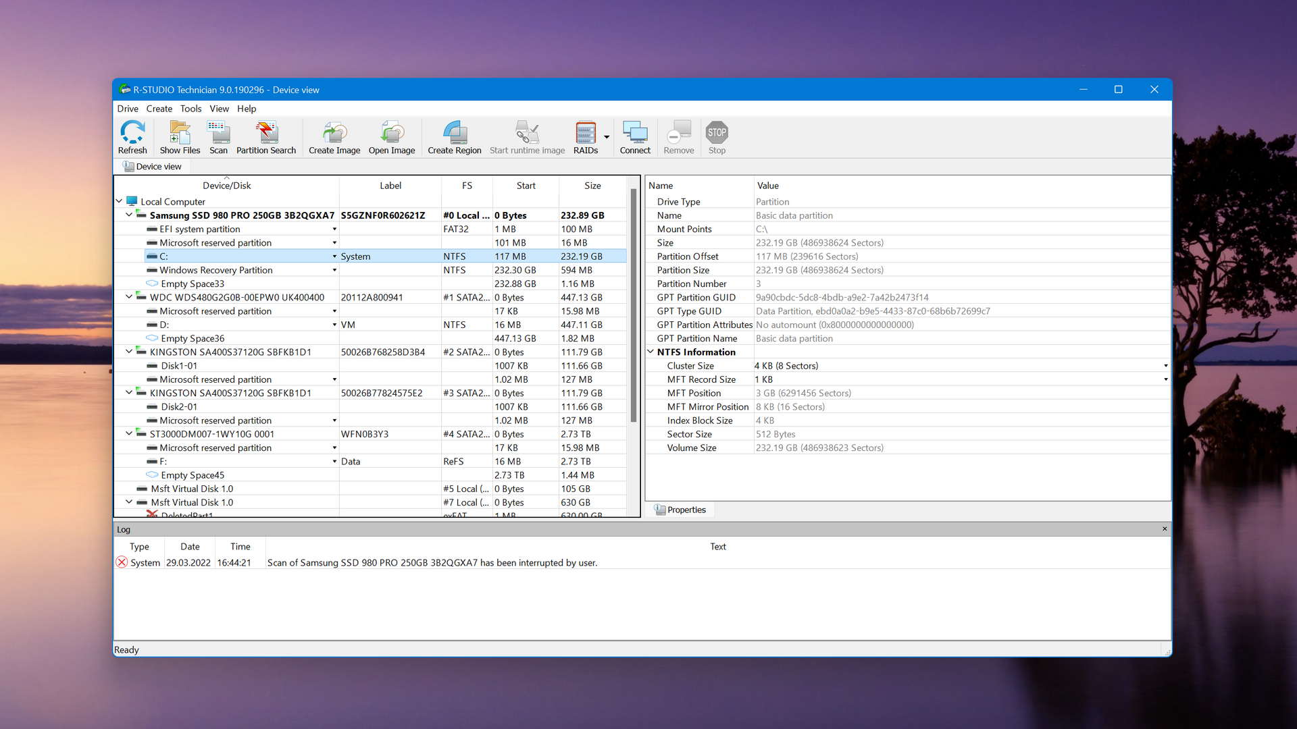Open the Tools menu
1297x729 pixels.
tap(190, 109)
